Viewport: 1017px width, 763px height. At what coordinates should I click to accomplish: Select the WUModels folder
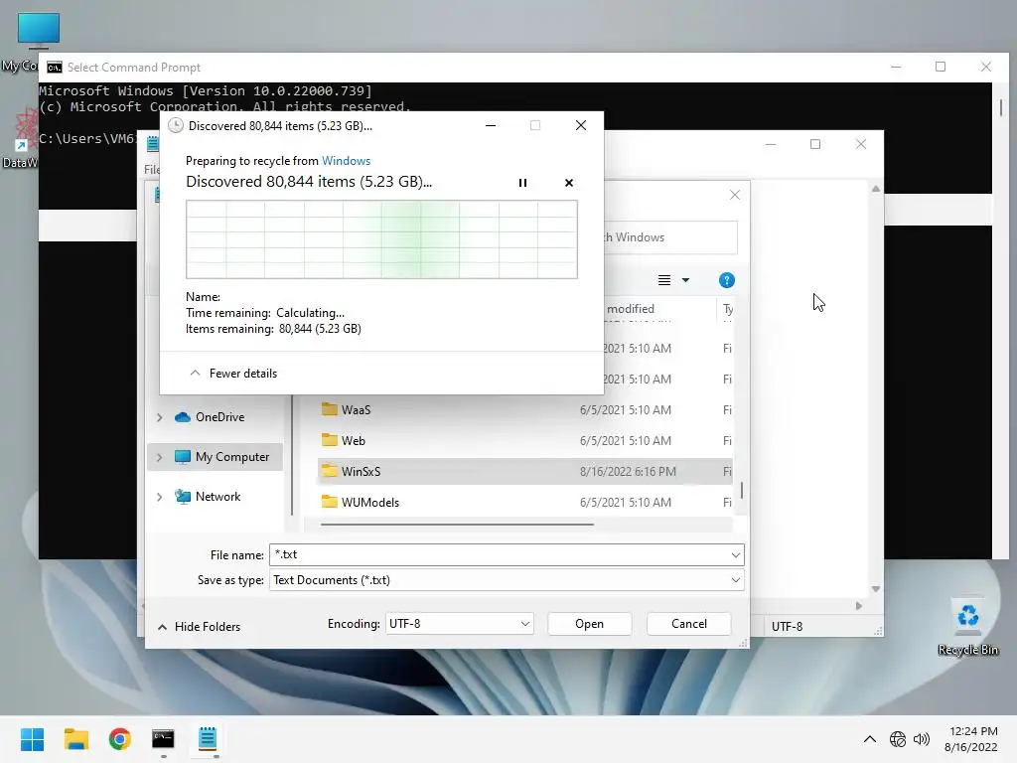click(x=525, y=502)
